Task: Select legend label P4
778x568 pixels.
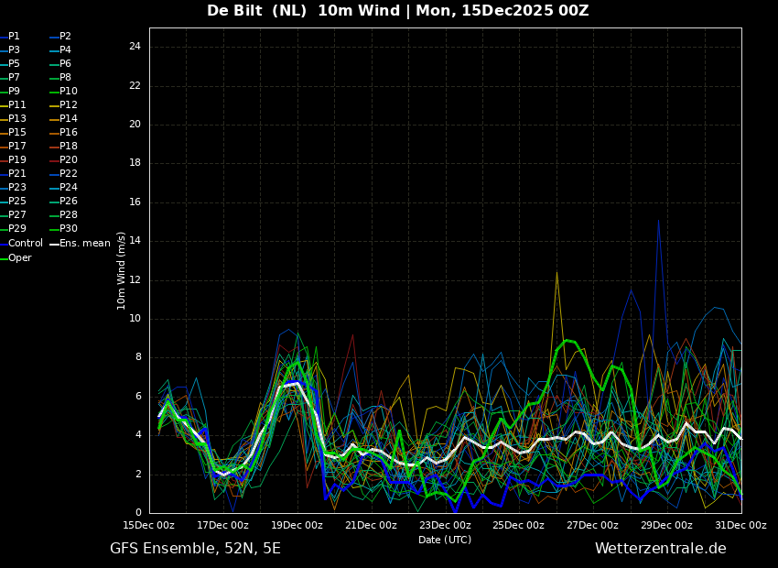Action: 60,50
